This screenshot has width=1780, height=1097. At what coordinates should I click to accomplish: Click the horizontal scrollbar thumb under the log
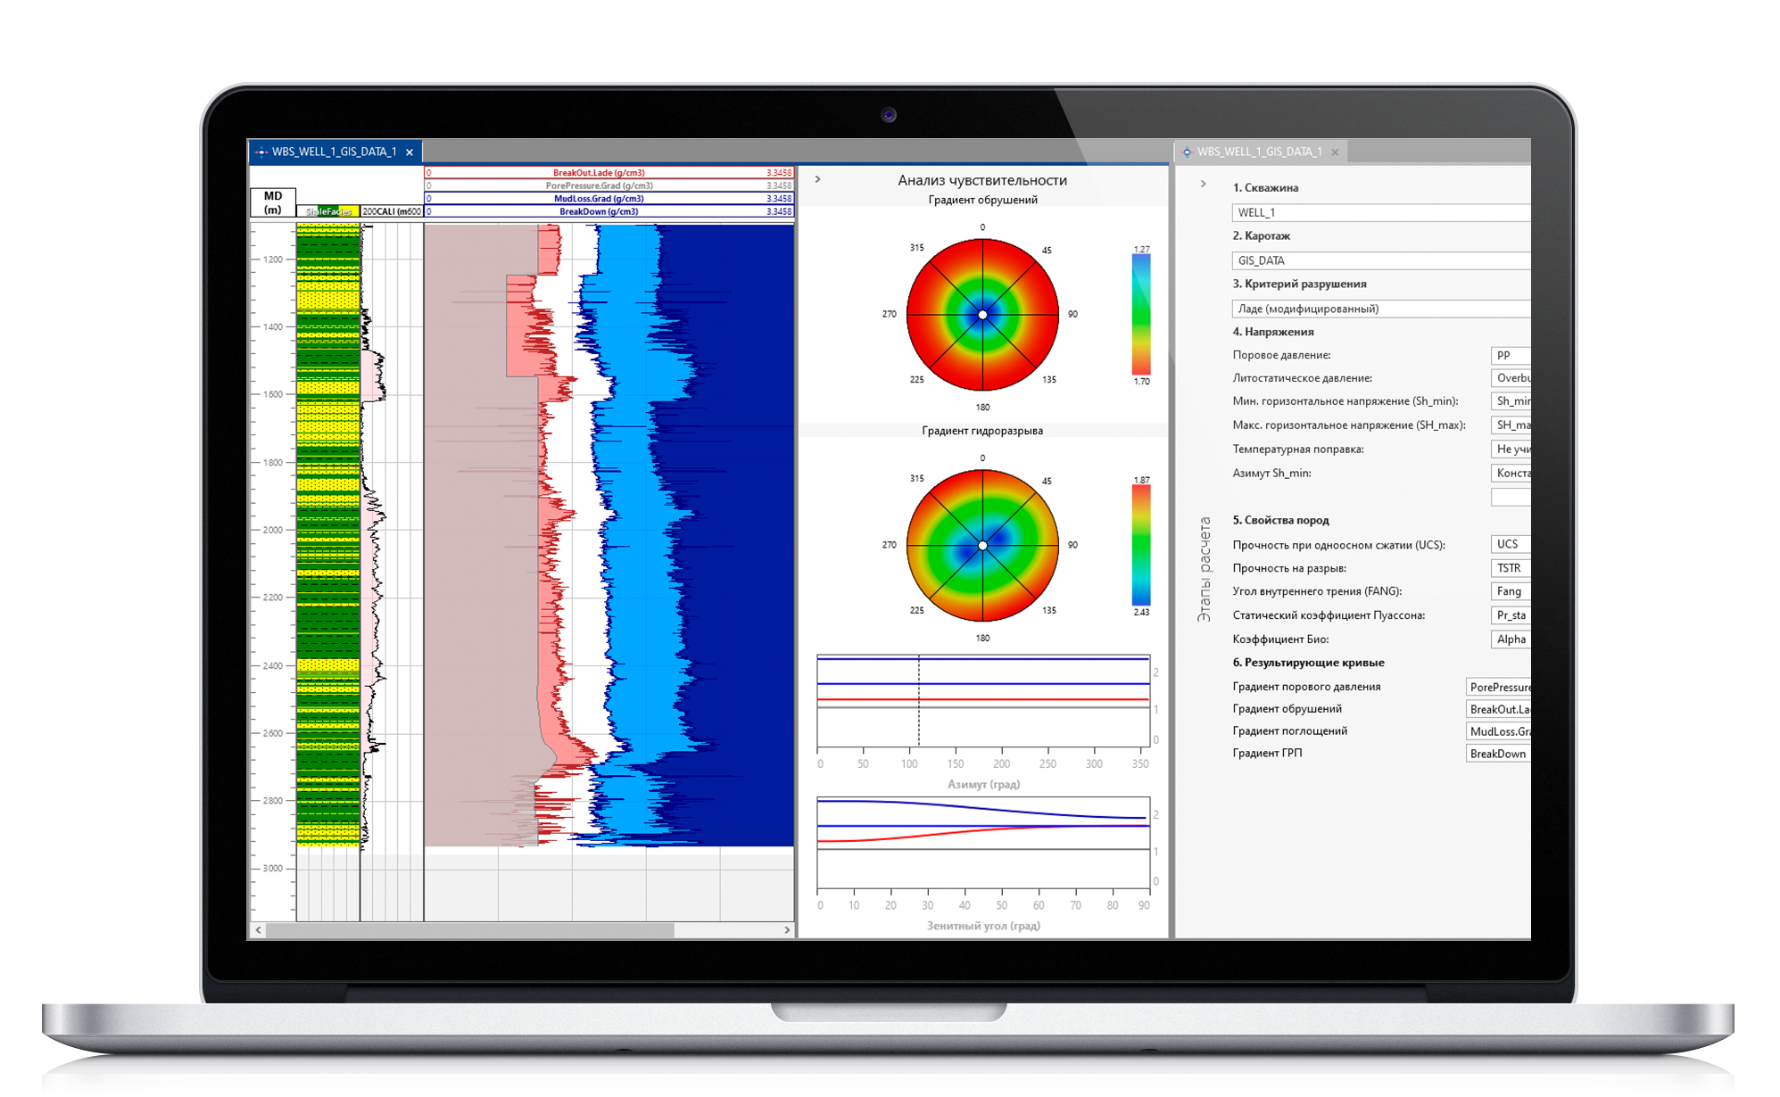pos(470,929)
